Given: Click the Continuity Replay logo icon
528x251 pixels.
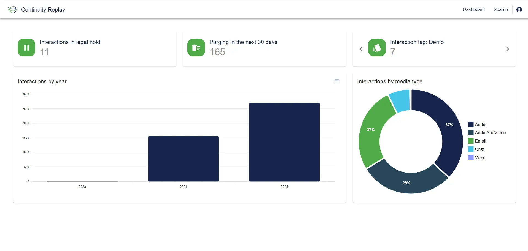Looking at the screenshot, I should tap(12, 10).
